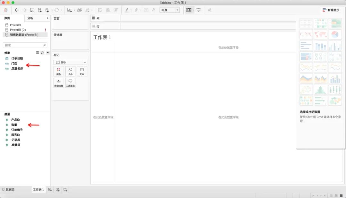Open the highlight pen dropdown arrow
The image size is (346, 198).
tap(131, 10)
